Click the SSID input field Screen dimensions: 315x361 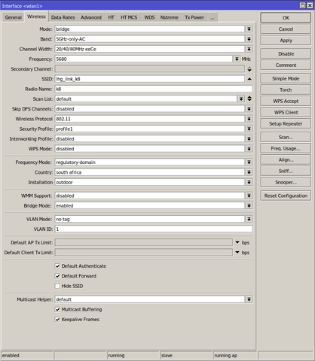(x=149, y=79)
